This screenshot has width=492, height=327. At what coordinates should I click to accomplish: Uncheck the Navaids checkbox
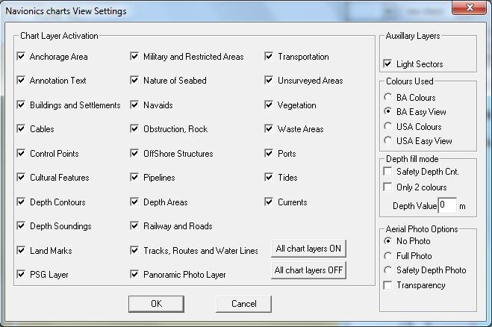134,105
